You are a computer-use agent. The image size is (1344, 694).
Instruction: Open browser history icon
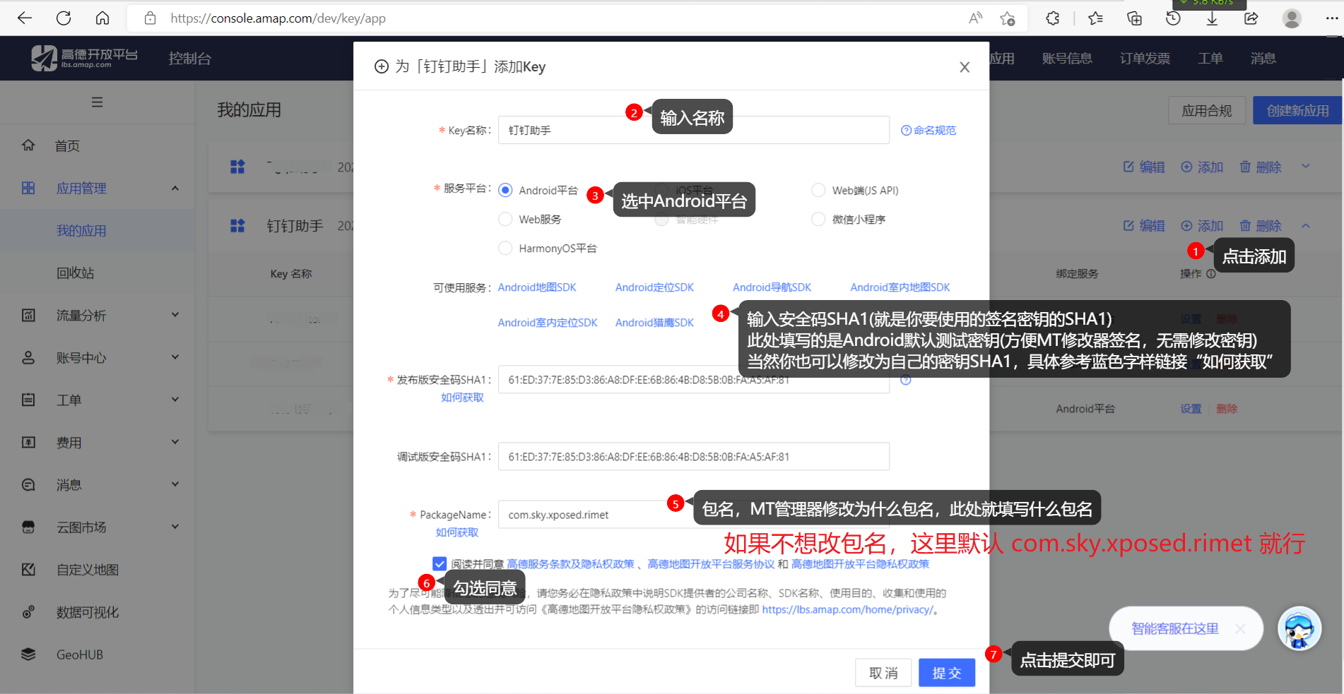pos(1173,18)
